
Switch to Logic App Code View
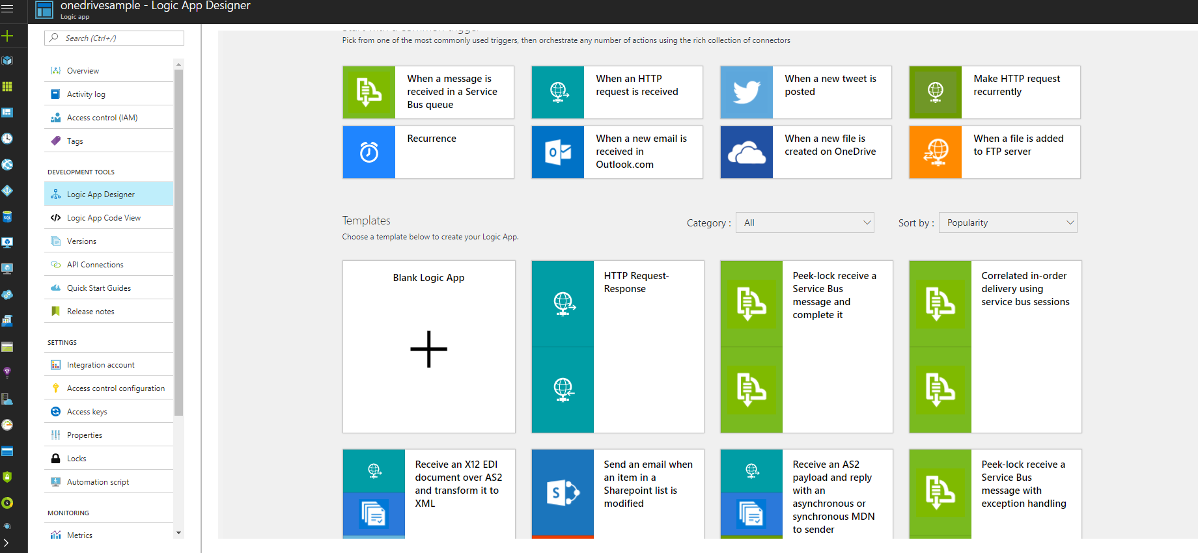109,218
